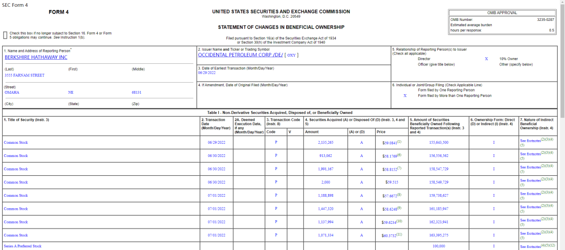Screen dimensions: 565x250
Task: Click the price $59.515
Action: click(x=392, y=183)
